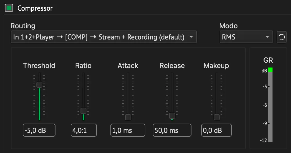The image size is (291, 153).
Task: Click the Threshold slider handle
Action: point(39,85)
